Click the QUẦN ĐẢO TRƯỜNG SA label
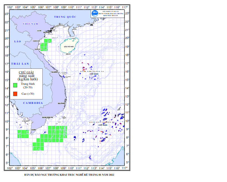Image resolution: width=227 pixels, height=182 pixels. tap(102, 122)
